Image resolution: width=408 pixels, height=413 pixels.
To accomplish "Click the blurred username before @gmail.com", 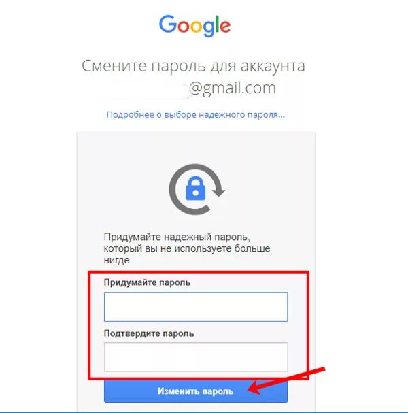I will tap(149, 89).
